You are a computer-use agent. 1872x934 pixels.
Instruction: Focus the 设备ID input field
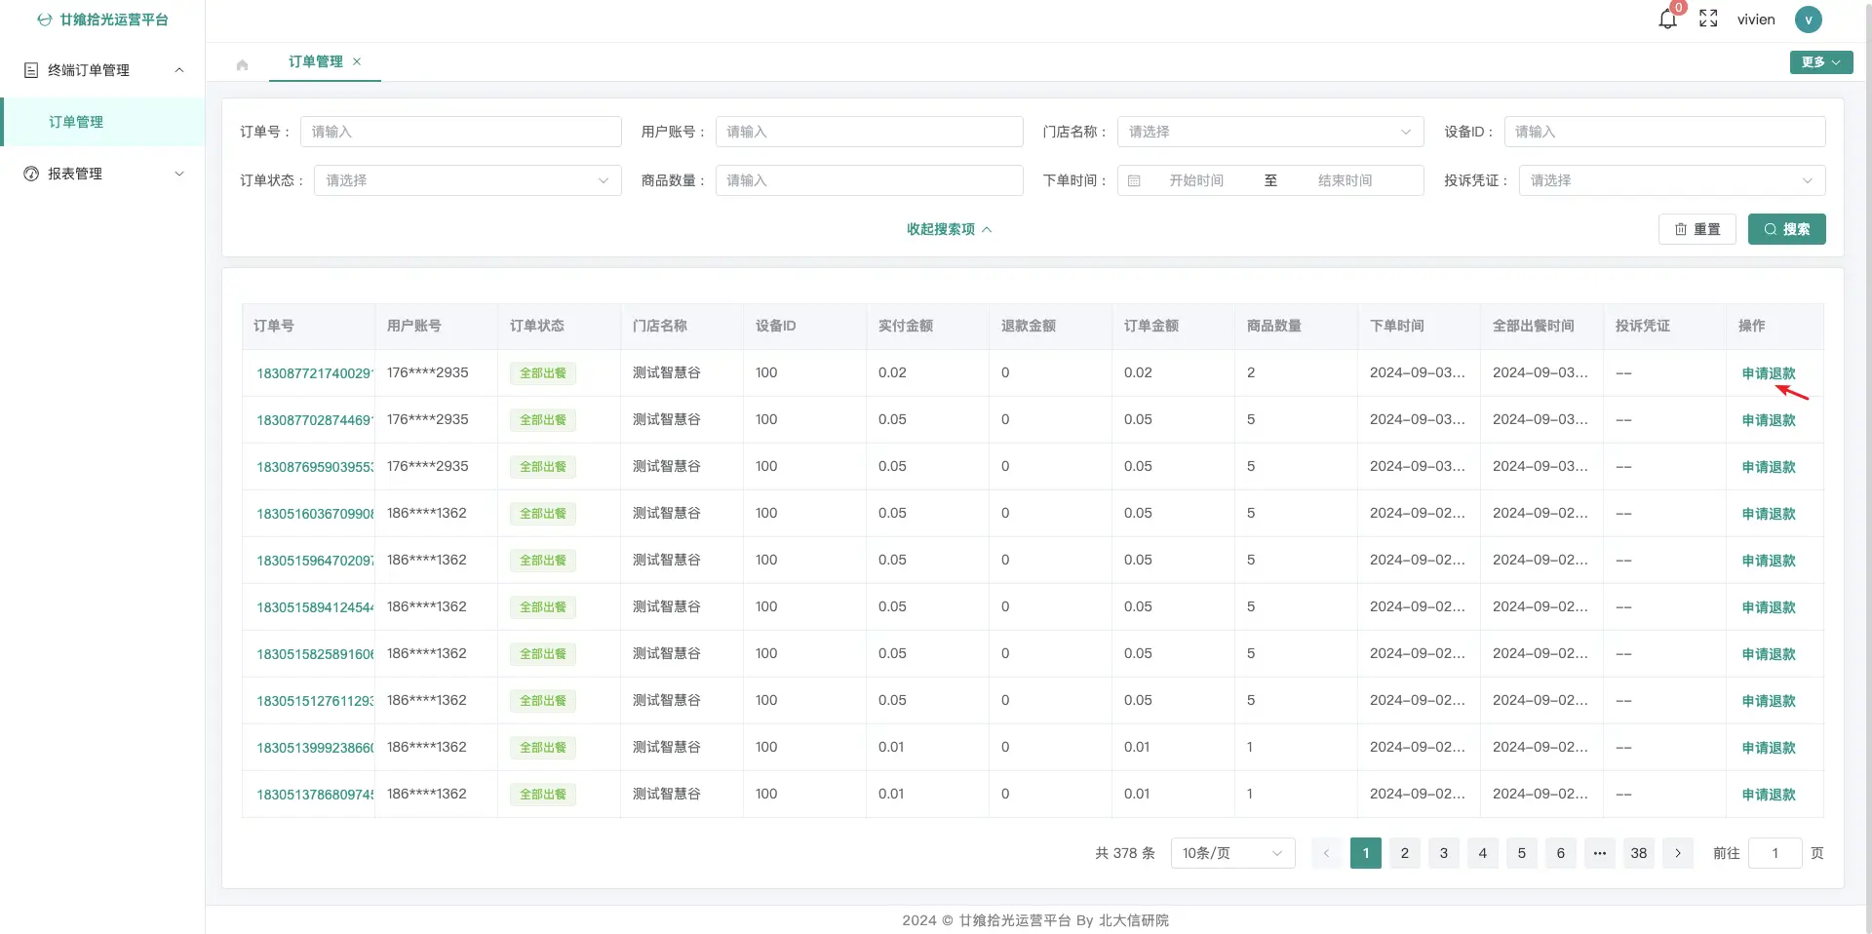(1664, 132)
